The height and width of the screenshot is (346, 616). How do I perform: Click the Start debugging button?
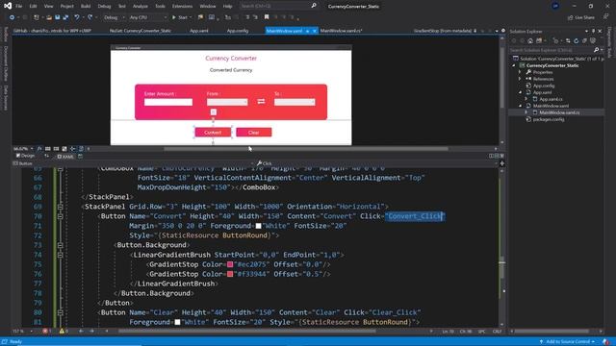pos(180,17)
